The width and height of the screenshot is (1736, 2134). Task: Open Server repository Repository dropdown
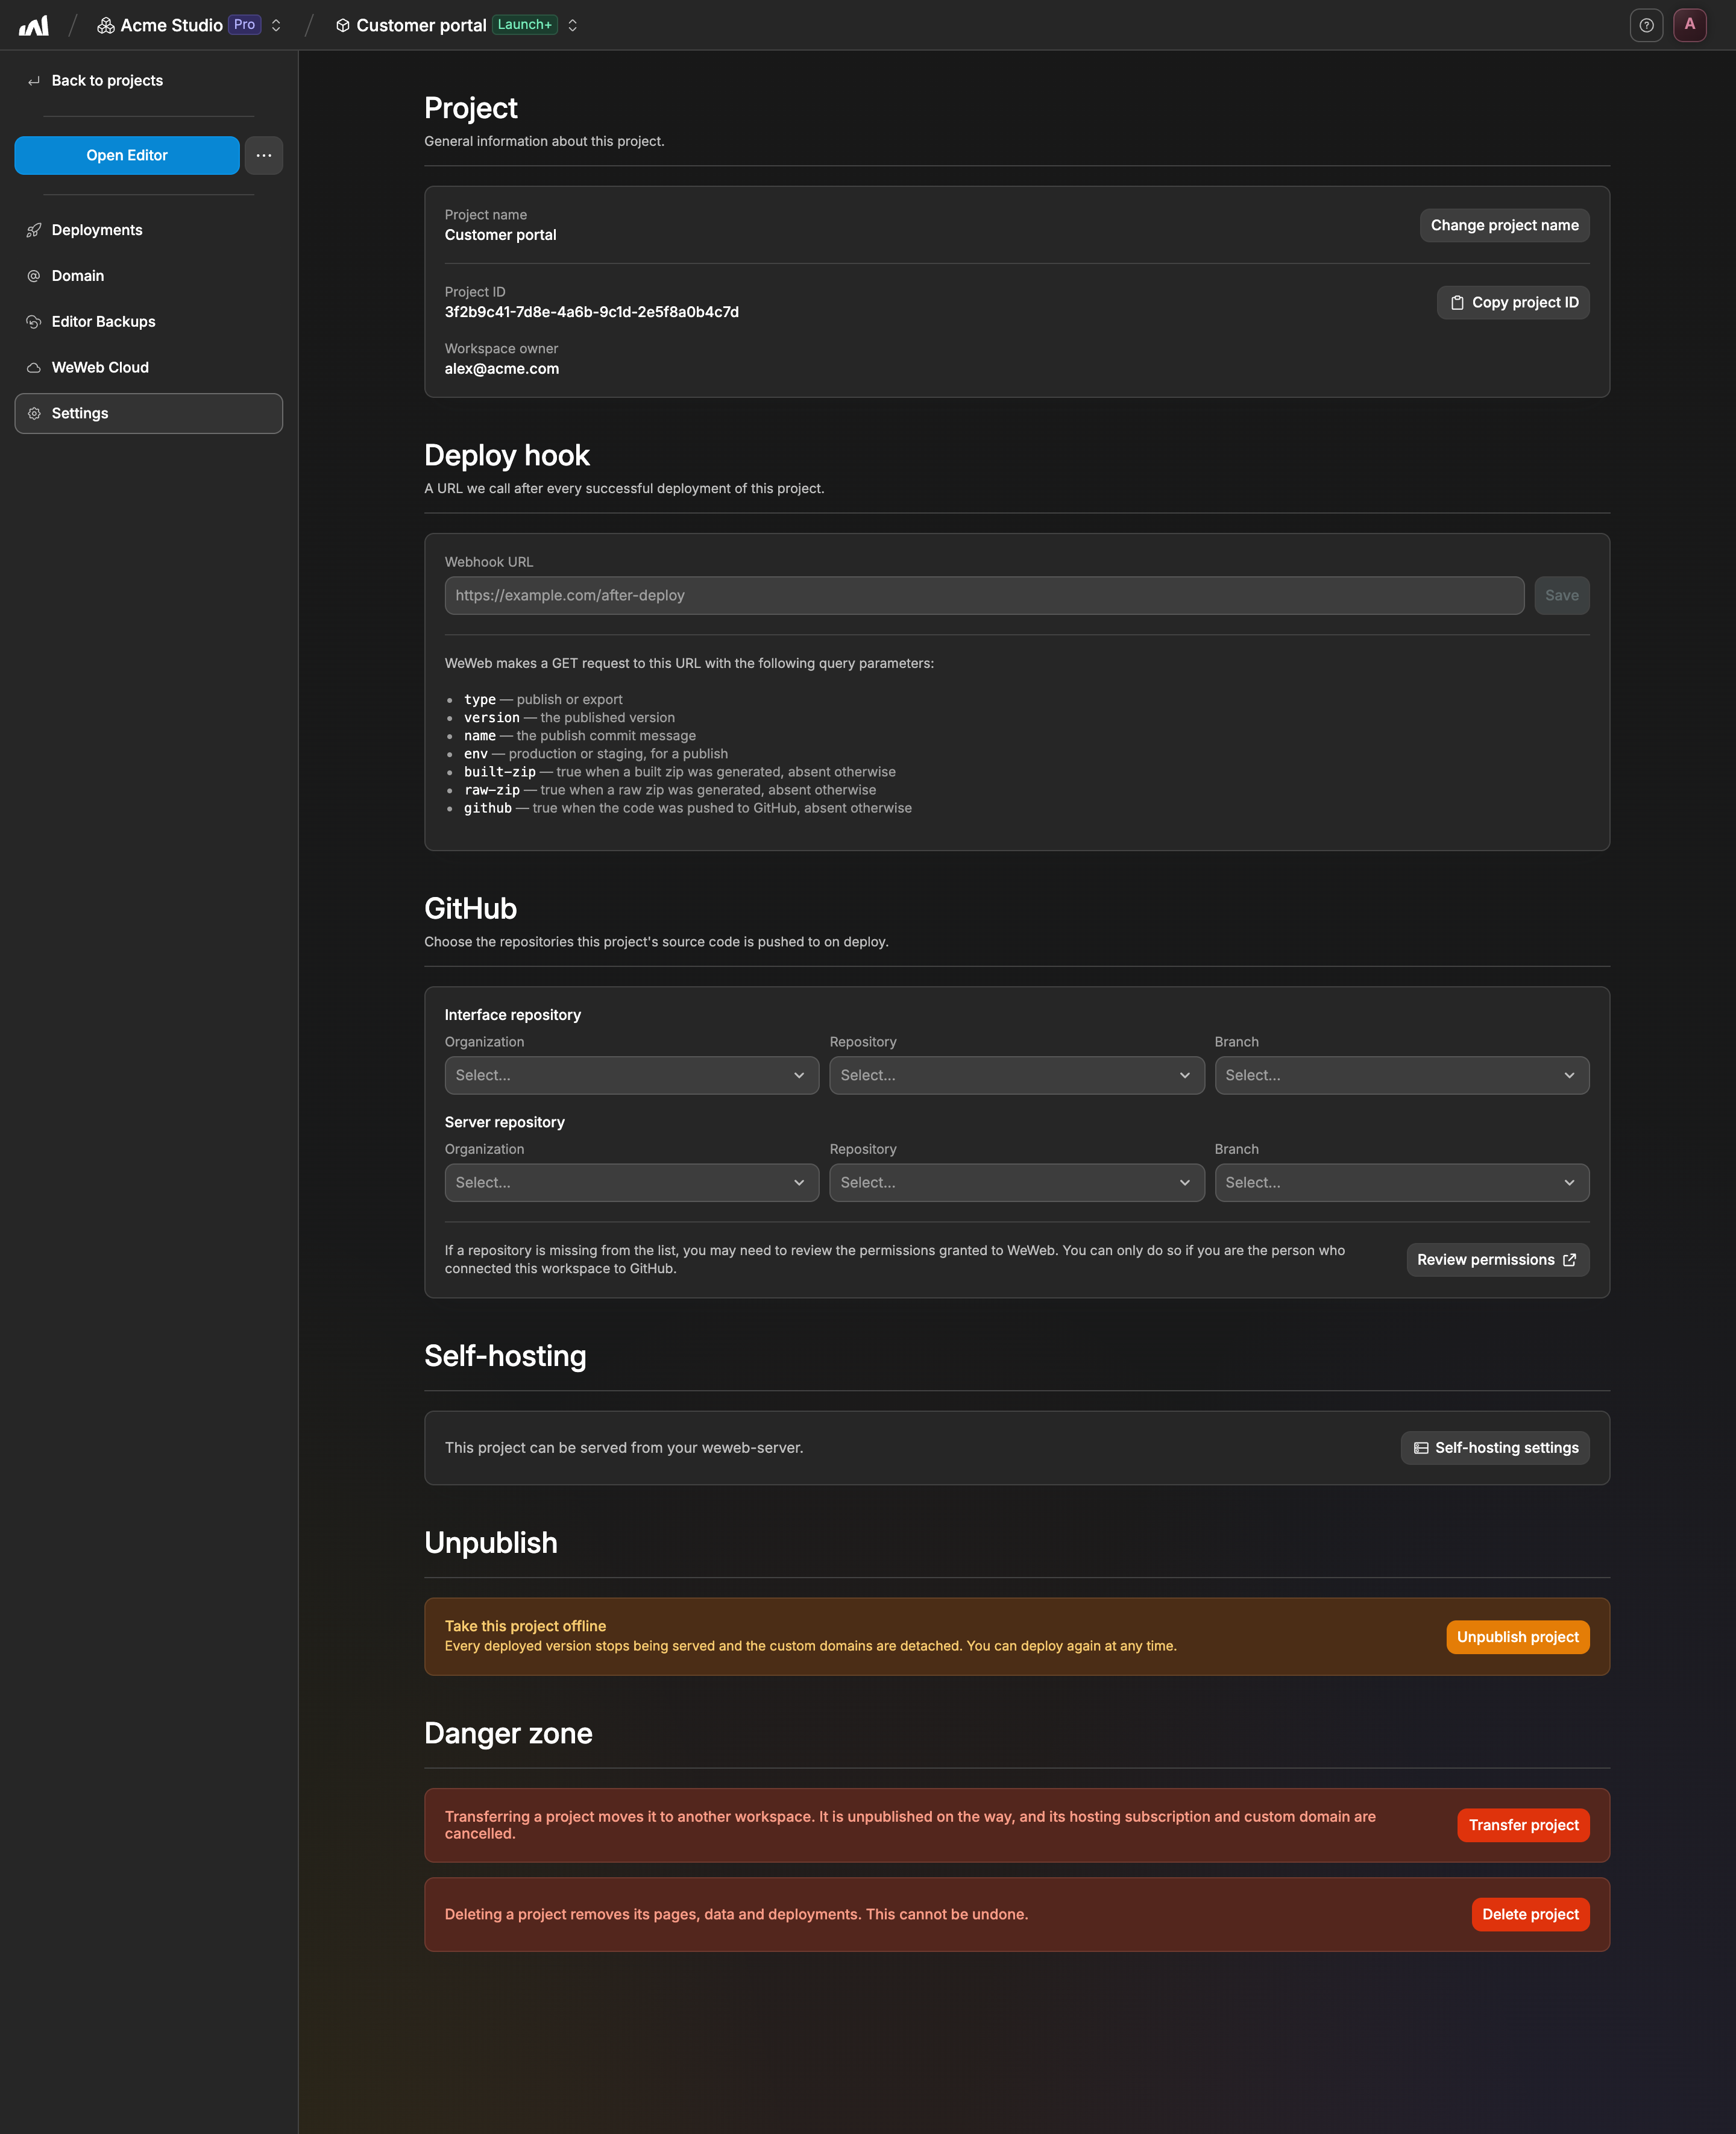1017,1182
